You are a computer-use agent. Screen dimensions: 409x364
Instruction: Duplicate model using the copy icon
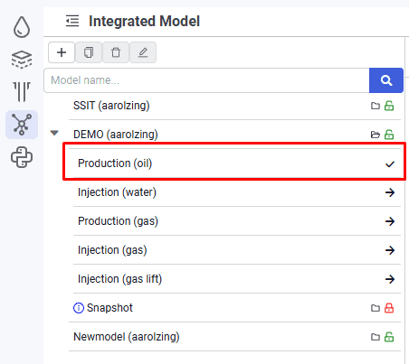tap(89, 52)
